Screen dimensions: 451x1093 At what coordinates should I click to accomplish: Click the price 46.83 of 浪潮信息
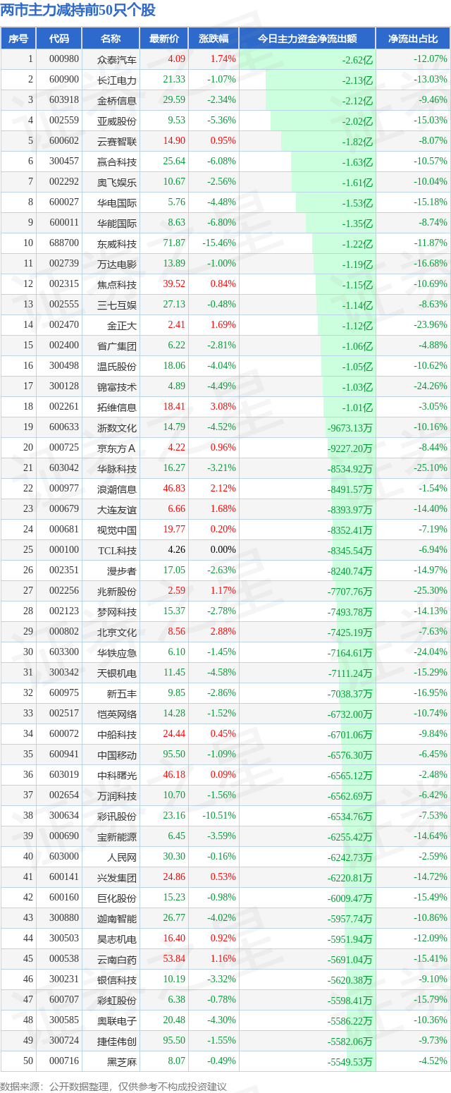(x=174, y=489)
